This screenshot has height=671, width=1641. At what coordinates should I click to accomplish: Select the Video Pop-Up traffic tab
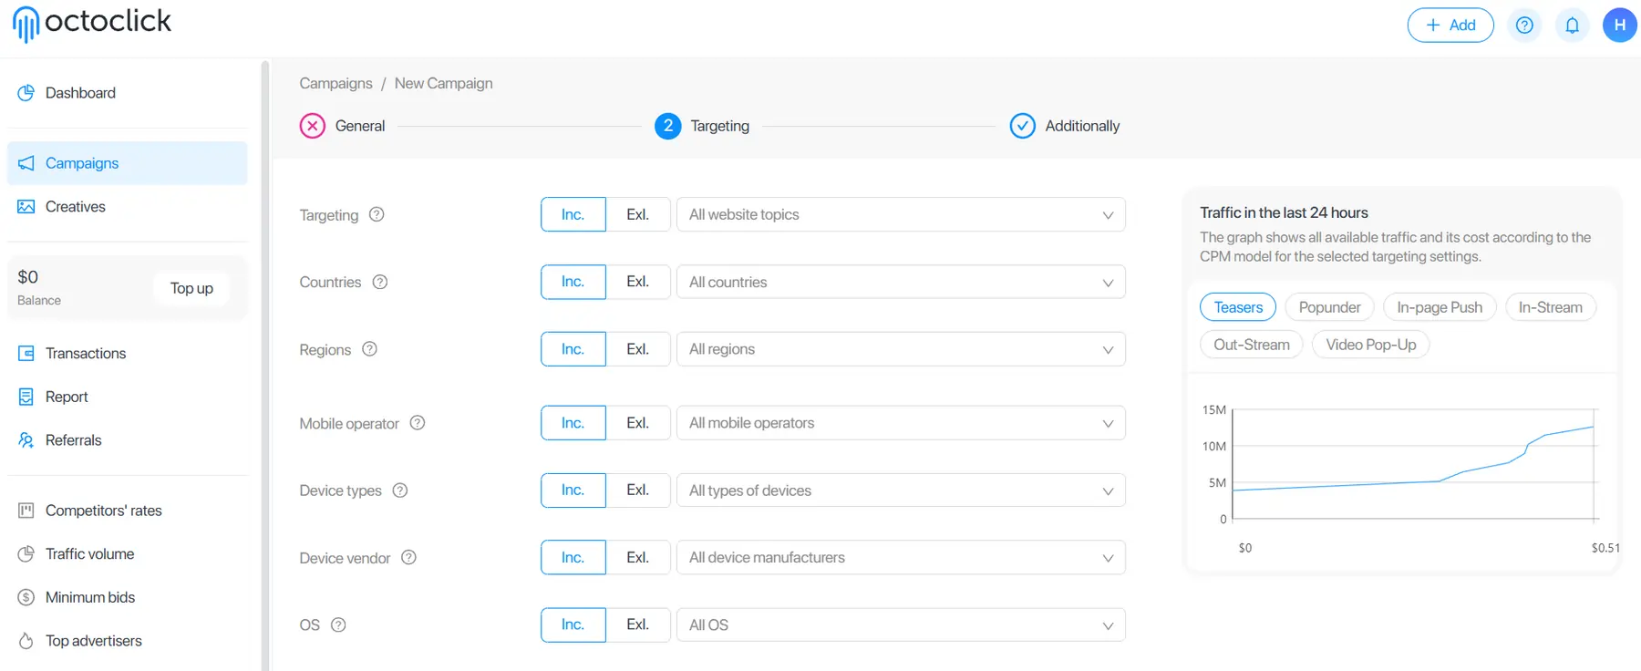coord(1370,345)
